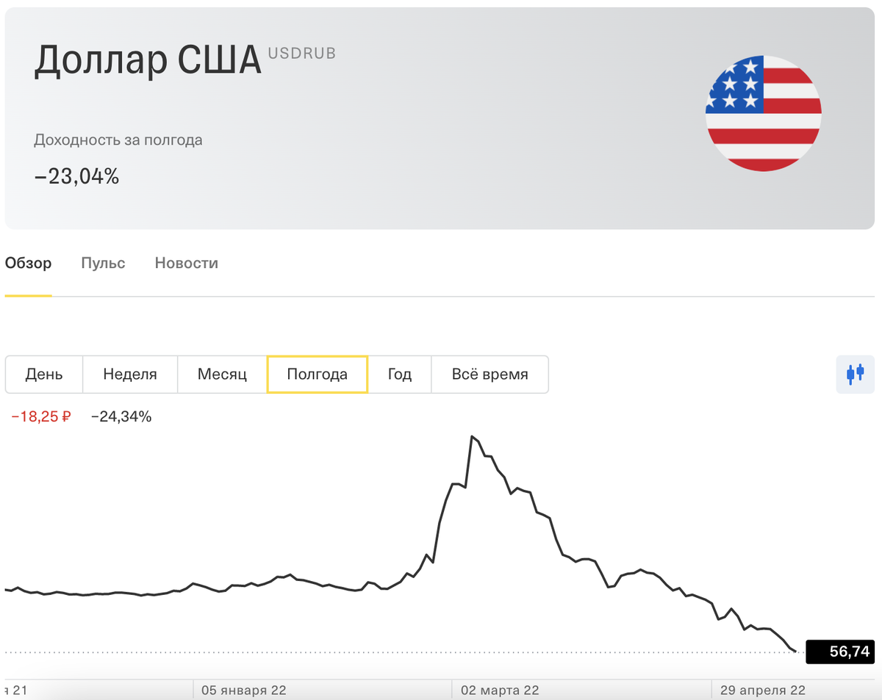Select the Год time range
This screenshot has height=700, width=882.
(400, 375)
